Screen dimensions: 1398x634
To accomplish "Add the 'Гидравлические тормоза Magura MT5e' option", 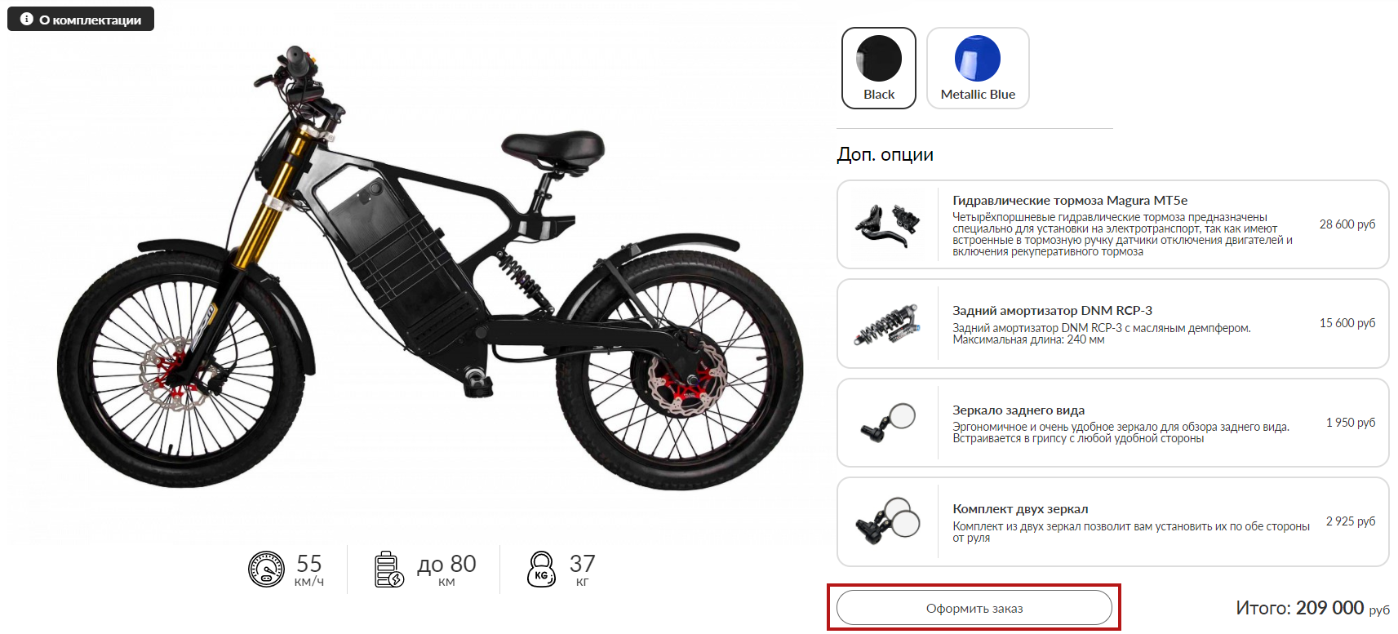I will tap(1113, 224).
